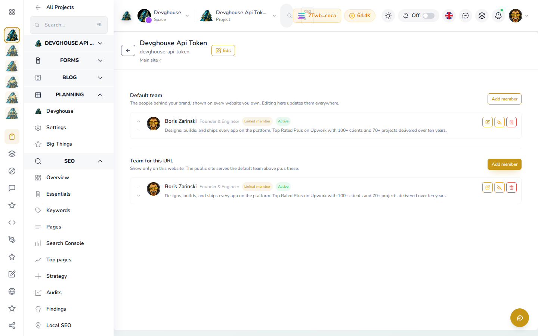Collapse the SEO sidebar section
This screenshot has height=336, width=538.
pos(69,161)
